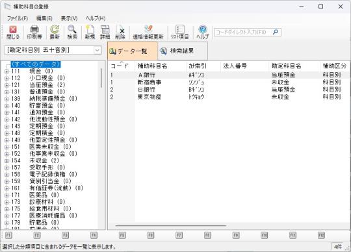This screenshot has width=351, height=252.
Task: Sort by the カナ索引 column header
Action: coord(203,66)
